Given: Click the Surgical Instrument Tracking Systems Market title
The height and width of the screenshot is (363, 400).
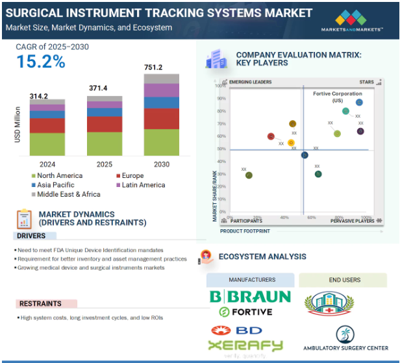Looking at the screenshot, I should point(159,13).
